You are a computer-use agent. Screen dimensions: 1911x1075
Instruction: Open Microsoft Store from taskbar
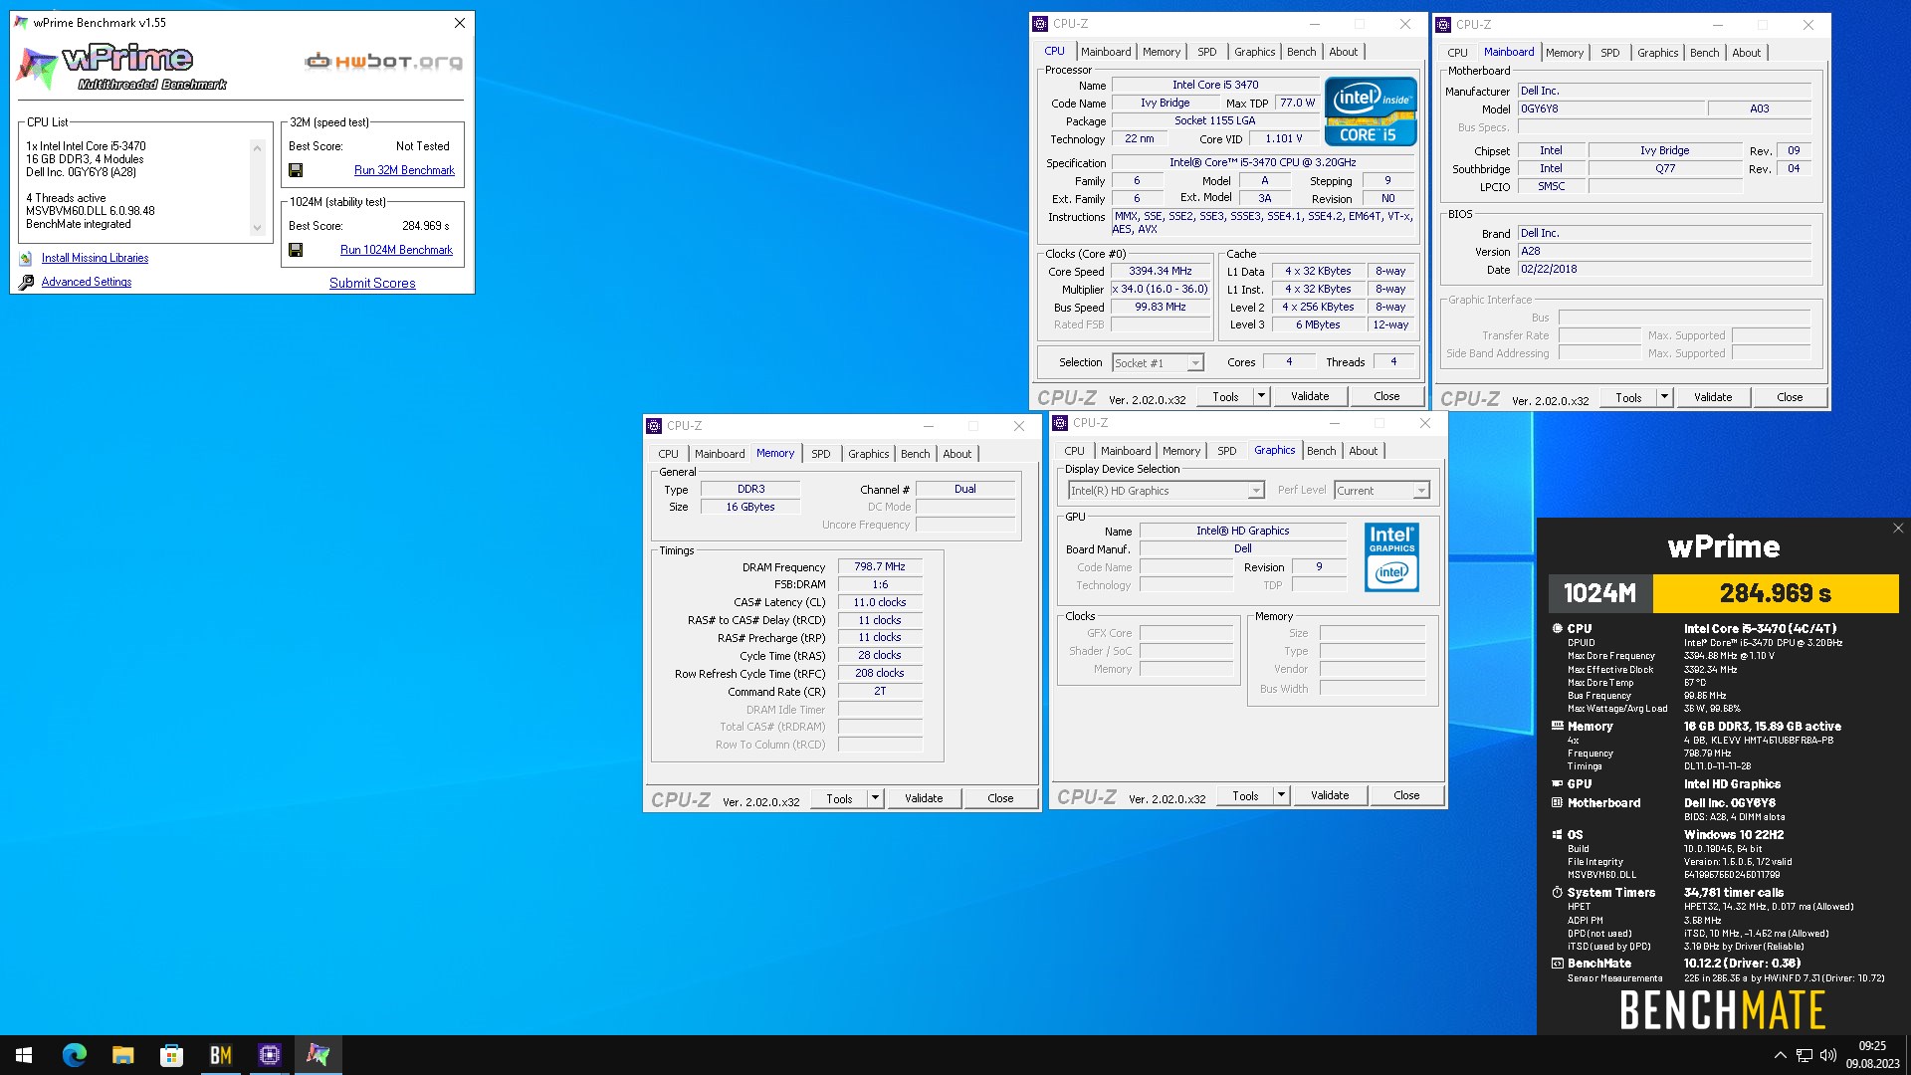click(171, 1055)
